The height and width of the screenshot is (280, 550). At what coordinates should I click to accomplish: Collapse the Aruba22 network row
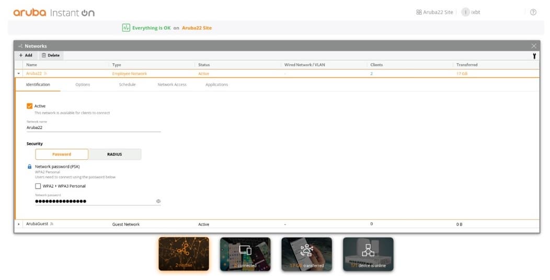coord(19,74)
